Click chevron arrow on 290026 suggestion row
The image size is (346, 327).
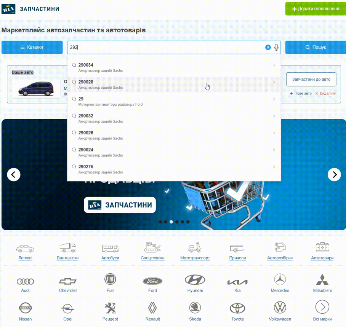coord(274,133)
